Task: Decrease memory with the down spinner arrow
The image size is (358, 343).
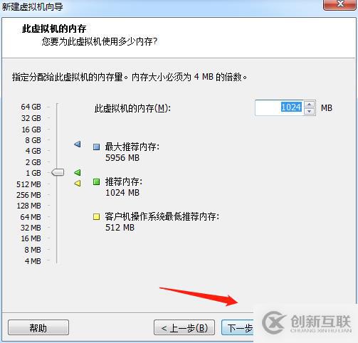Action: tap(309, 111)
